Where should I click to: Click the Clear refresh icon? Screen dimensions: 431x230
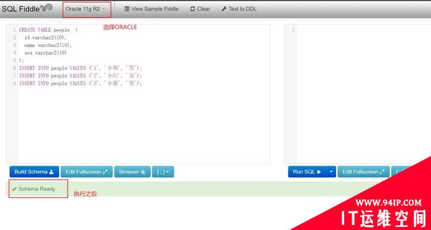point(193,9)
